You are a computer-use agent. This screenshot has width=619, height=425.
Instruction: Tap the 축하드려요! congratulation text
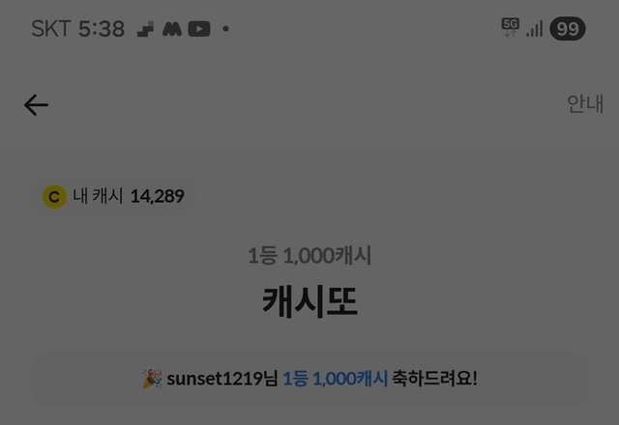[x=434, y=379]
